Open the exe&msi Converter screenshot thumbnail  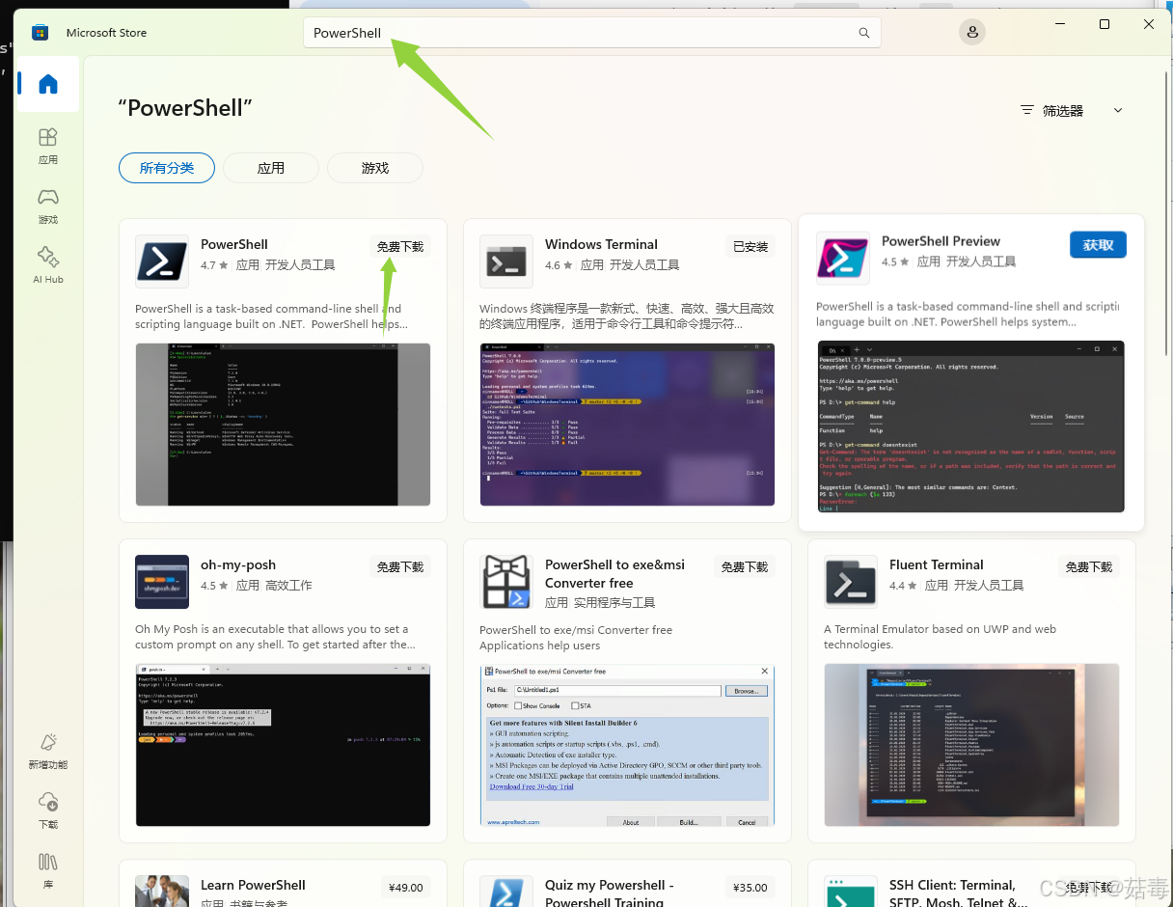point(627,745)
